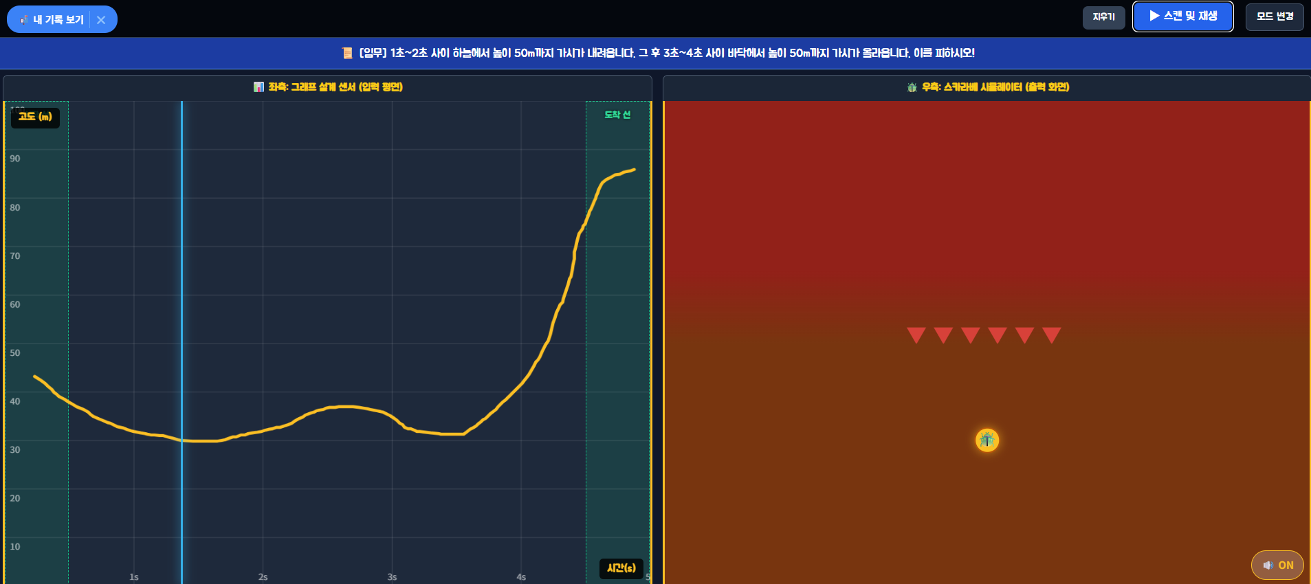Click the 고도 (m) axis label
1311x584 pixels.
[35, 117]
